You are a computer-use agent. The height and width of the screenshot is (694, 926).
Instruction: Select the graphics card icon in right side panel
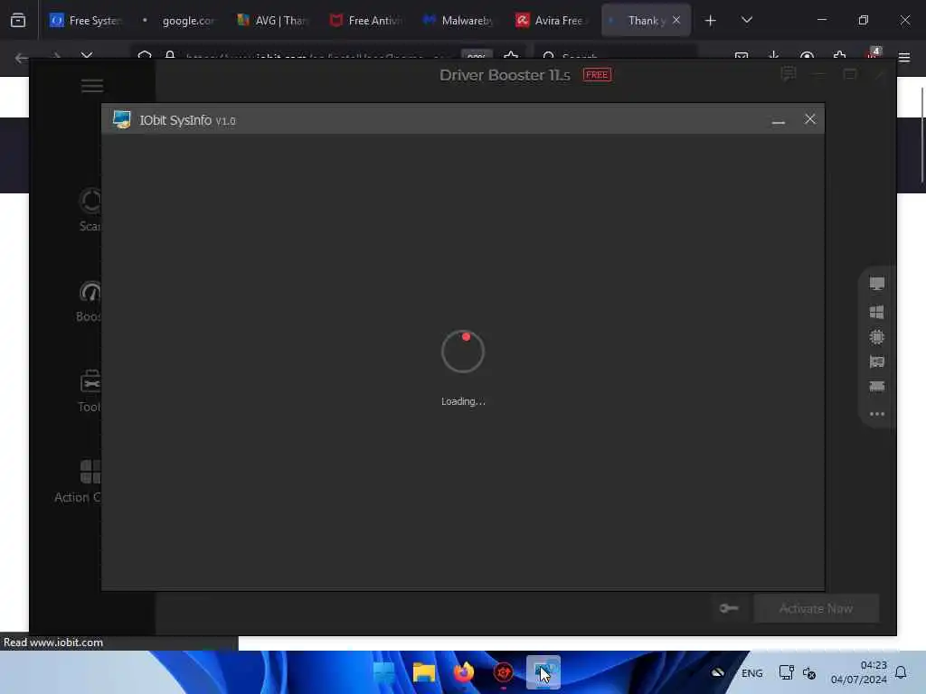coord(877,361)
